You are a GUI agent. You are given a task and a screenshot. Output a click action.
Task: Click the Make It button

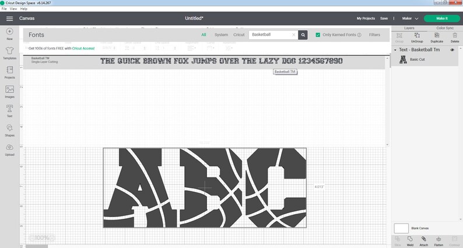pos(442,18)
